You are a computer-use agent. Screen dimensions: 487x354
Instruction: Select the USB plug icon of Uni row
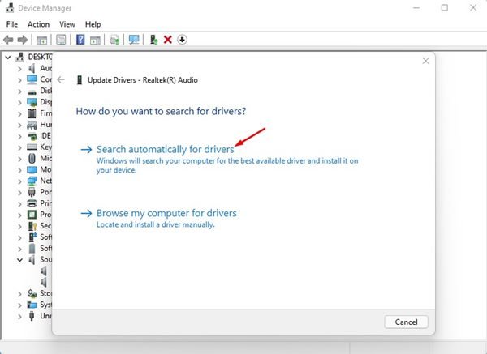point(32,316)
